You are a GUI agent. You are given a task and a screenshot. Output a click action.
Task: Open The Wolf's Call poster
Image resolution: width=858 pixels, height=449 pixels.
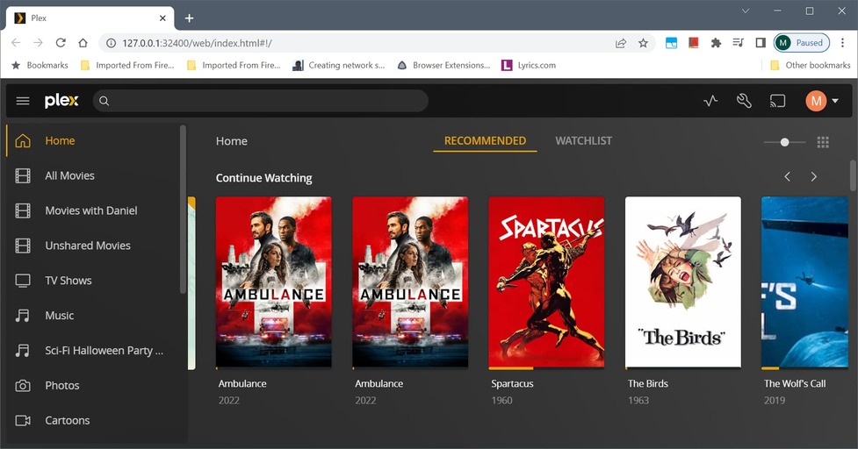(804, 282)
